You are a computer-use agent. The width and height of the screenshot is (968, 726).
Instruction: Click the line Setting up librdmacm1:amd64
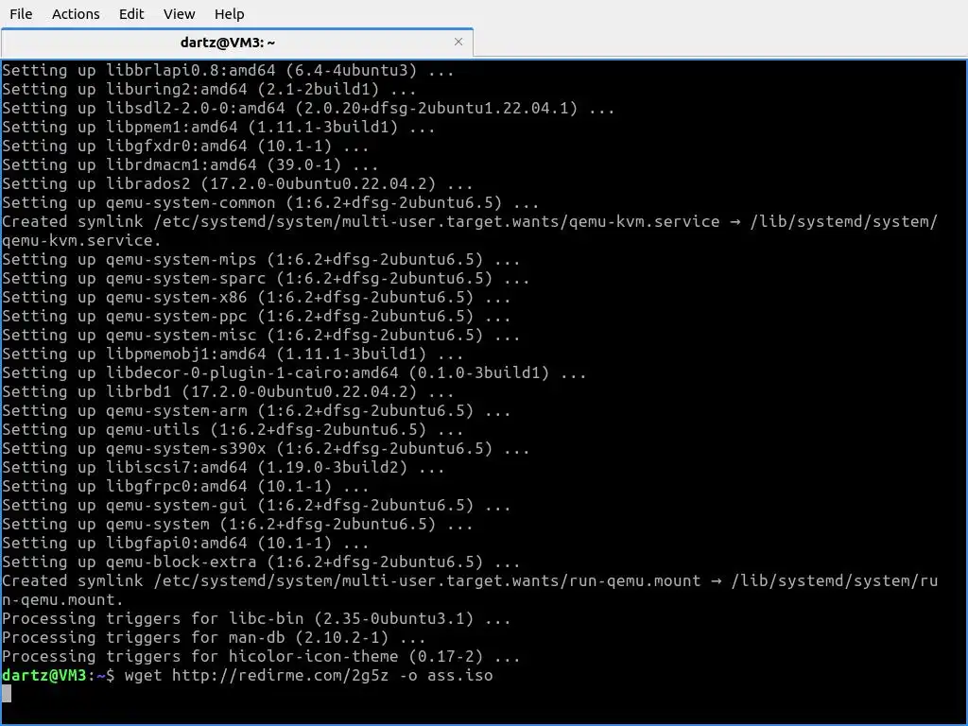click(x=190, y=164)
